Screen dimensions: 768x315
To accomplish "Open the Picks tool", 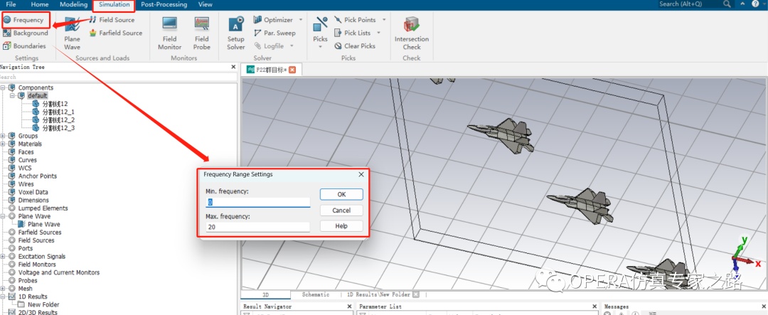I will pyautogui.click(x=320, y=29).
